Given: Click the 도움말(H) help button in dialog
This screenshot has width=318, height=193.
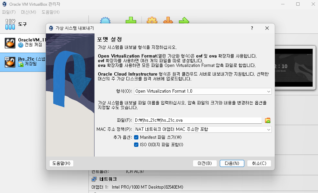Looking at the screenshot, I should pyautogui.click(x=61, y=163).
